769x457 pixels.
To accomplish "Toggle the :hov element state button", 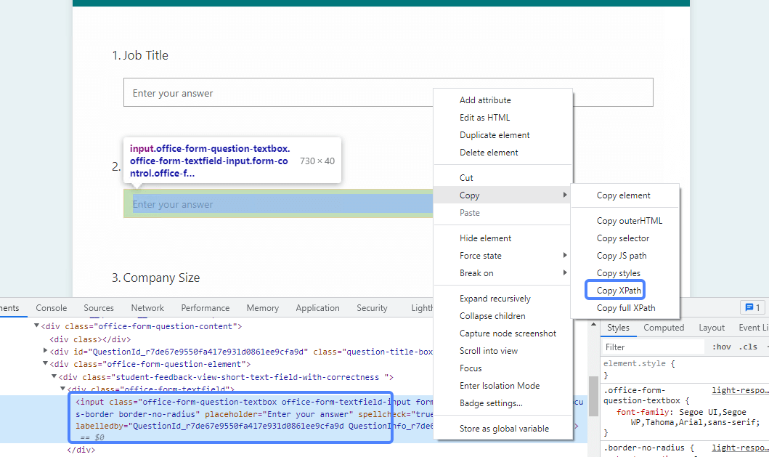I will pyautogui.click(x=721, y=347).
